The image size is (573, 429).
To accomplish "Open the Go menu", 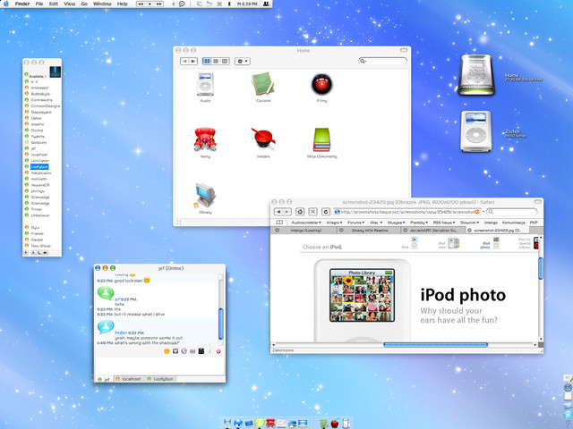I will click(84, 4).
